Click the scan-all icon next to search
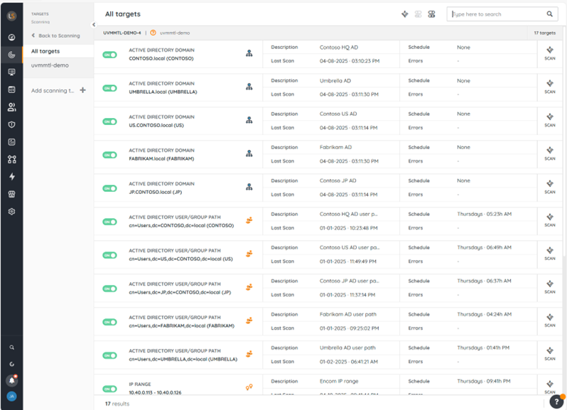Image resolution: width=567 pixels, height=410 pixels. tap(404, 14)
